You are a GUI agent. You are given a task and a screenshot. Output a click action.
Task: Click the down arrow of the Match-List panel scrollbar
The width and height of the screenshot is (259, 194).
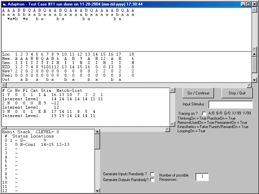coord(173,124)
